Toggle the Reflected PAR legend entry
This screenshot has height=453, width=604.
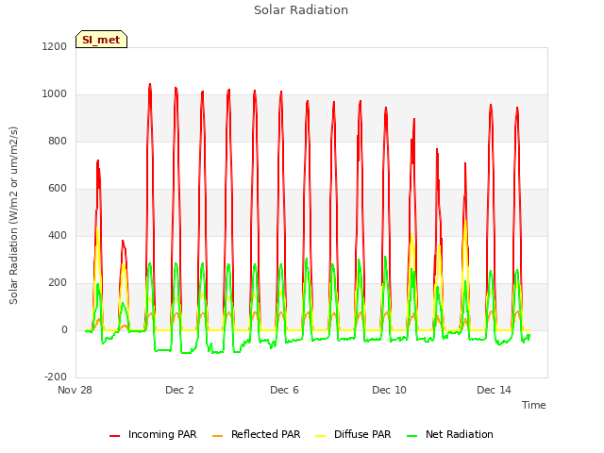pyautogui.click(x=256, y=434)
